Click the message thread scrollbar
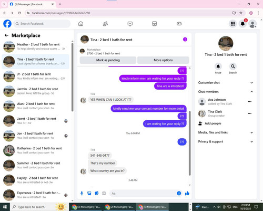Image resolution: width=263 pixels, height=211 pixels. (x=189, y=143)
